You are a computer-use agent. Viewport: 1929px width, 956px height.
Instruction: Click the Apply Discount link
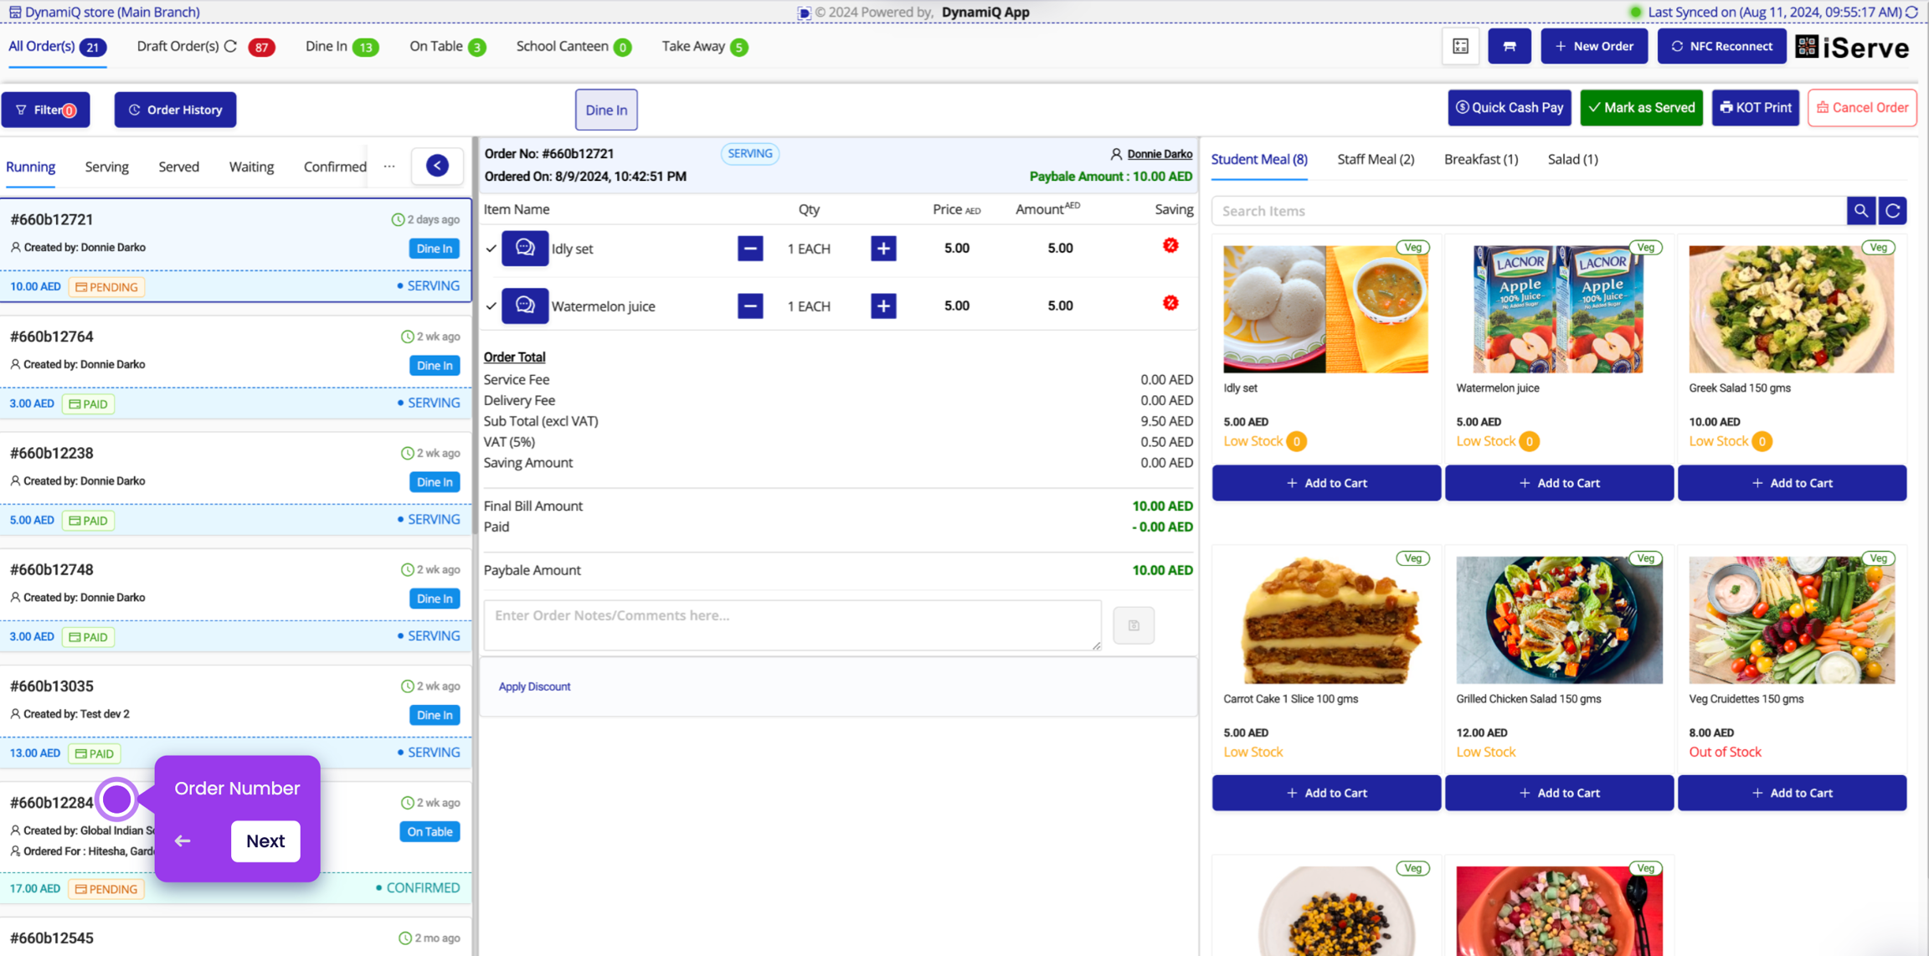pyautogui.click(x=534, y=686)
